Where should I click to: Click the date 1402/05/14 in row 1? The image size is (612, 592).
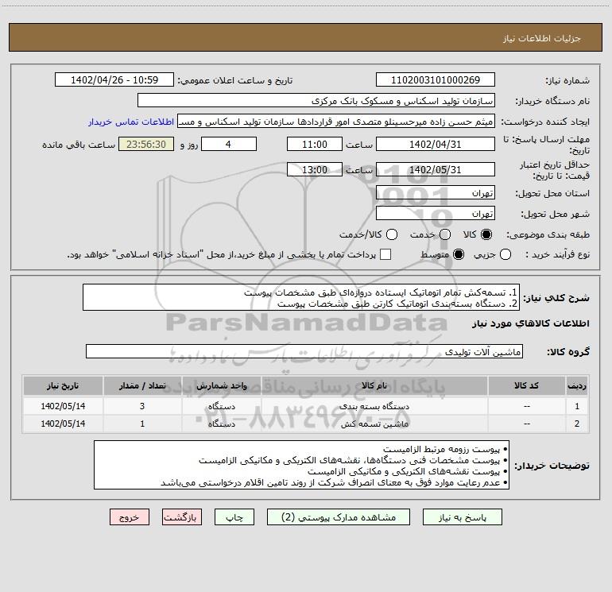click(63, 406)
